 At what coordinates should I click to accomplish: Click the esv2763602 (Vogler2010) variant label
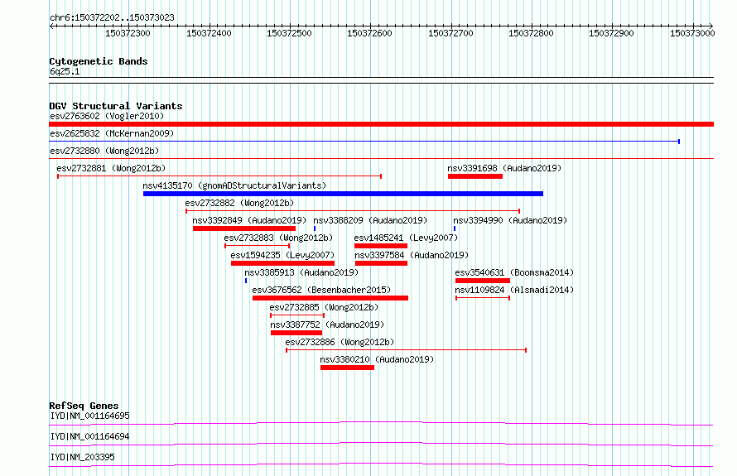pyautogui.click(x=107, y=116)
